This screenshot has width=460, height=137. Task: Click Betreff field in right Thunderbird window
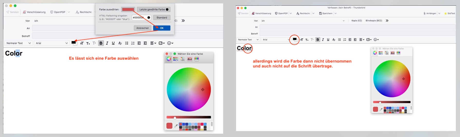pos(357,33)
